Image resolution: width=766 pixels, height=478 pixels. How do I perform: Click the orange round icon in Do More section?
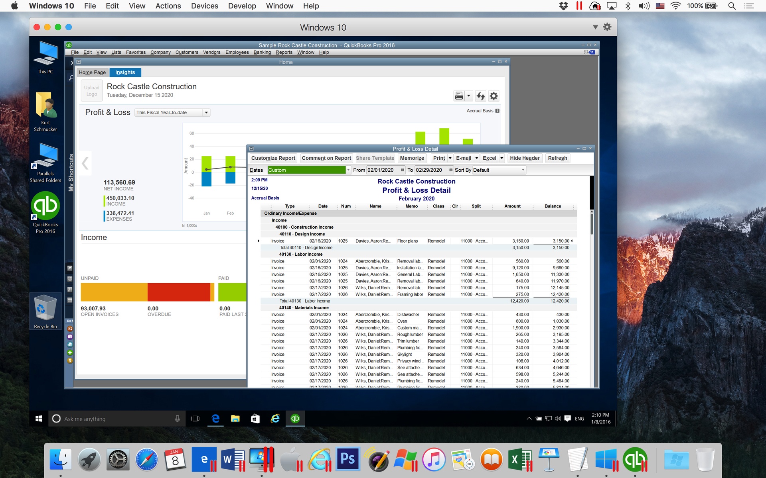point(70,329)
